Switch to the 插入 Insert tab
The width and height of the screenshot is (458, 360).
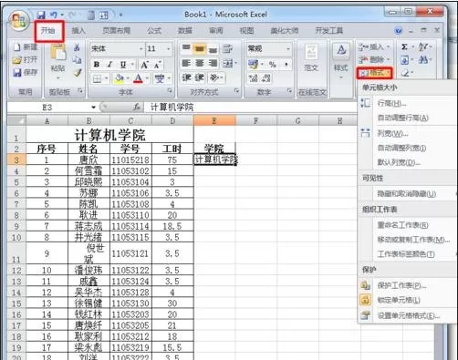[78, 31]
